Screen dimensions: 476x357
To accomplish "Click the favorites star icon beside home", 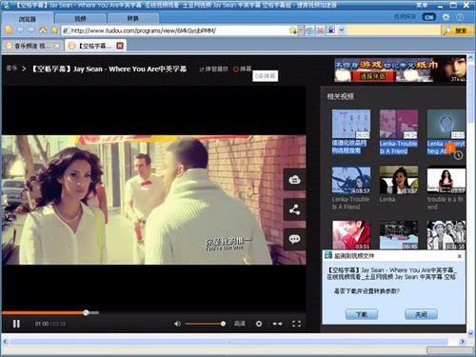I will coord(54,30).
